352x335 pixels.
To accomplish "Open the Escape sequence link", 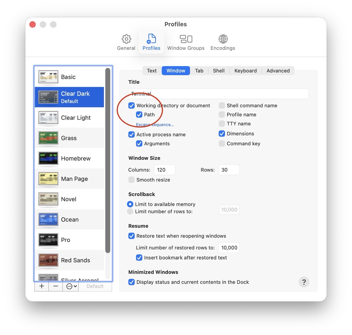I will click(x=155, y=125).
